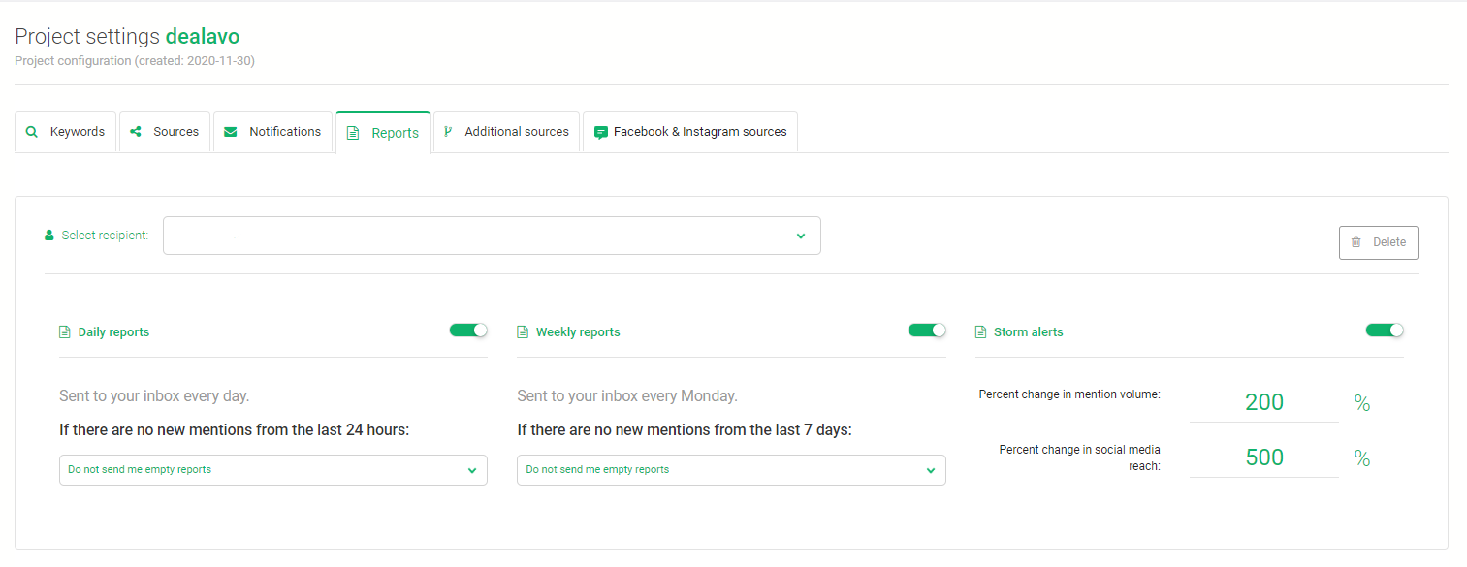The width and height of the screenshot is (1467, 567).
Task: Turn off the Weekly reports switch
Action: tap(927, 331)
